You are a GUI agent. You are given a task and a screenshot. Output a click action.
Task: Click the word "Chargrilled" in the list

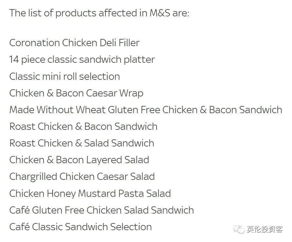tap(33, 177)
